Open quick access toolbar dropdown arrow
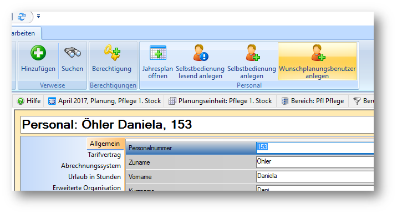 (38, 16)
